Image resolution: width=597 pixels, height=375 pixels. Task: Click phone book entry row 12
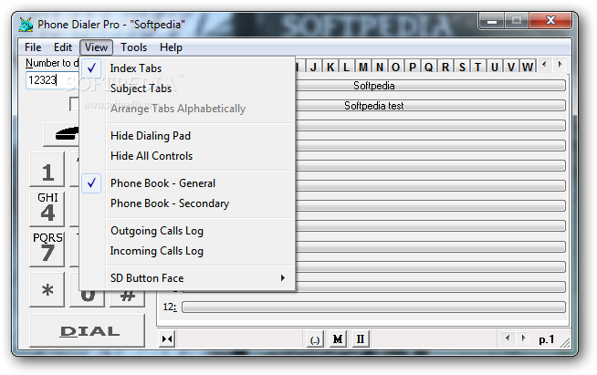click(373, 307)
